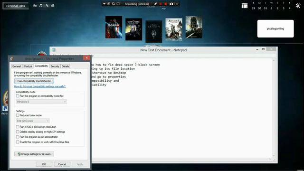This screenshot has width=304, height=171.
Task: Check 'Disable display scaling on high DPI settings'
Action: 18,132
